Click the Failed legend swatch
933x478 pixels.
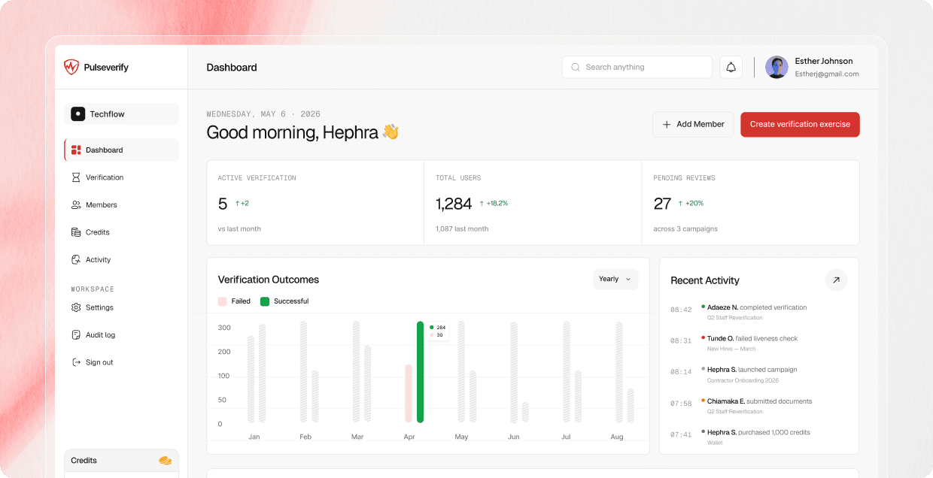point(222,301)
